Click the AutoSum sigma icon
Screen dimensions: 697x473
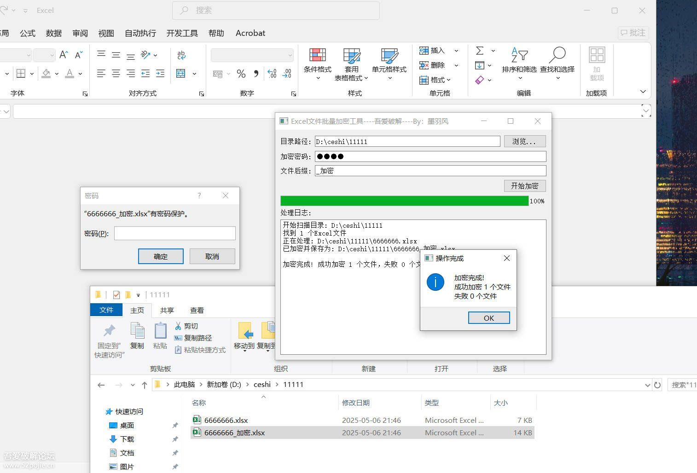click(x=480, y=51)
